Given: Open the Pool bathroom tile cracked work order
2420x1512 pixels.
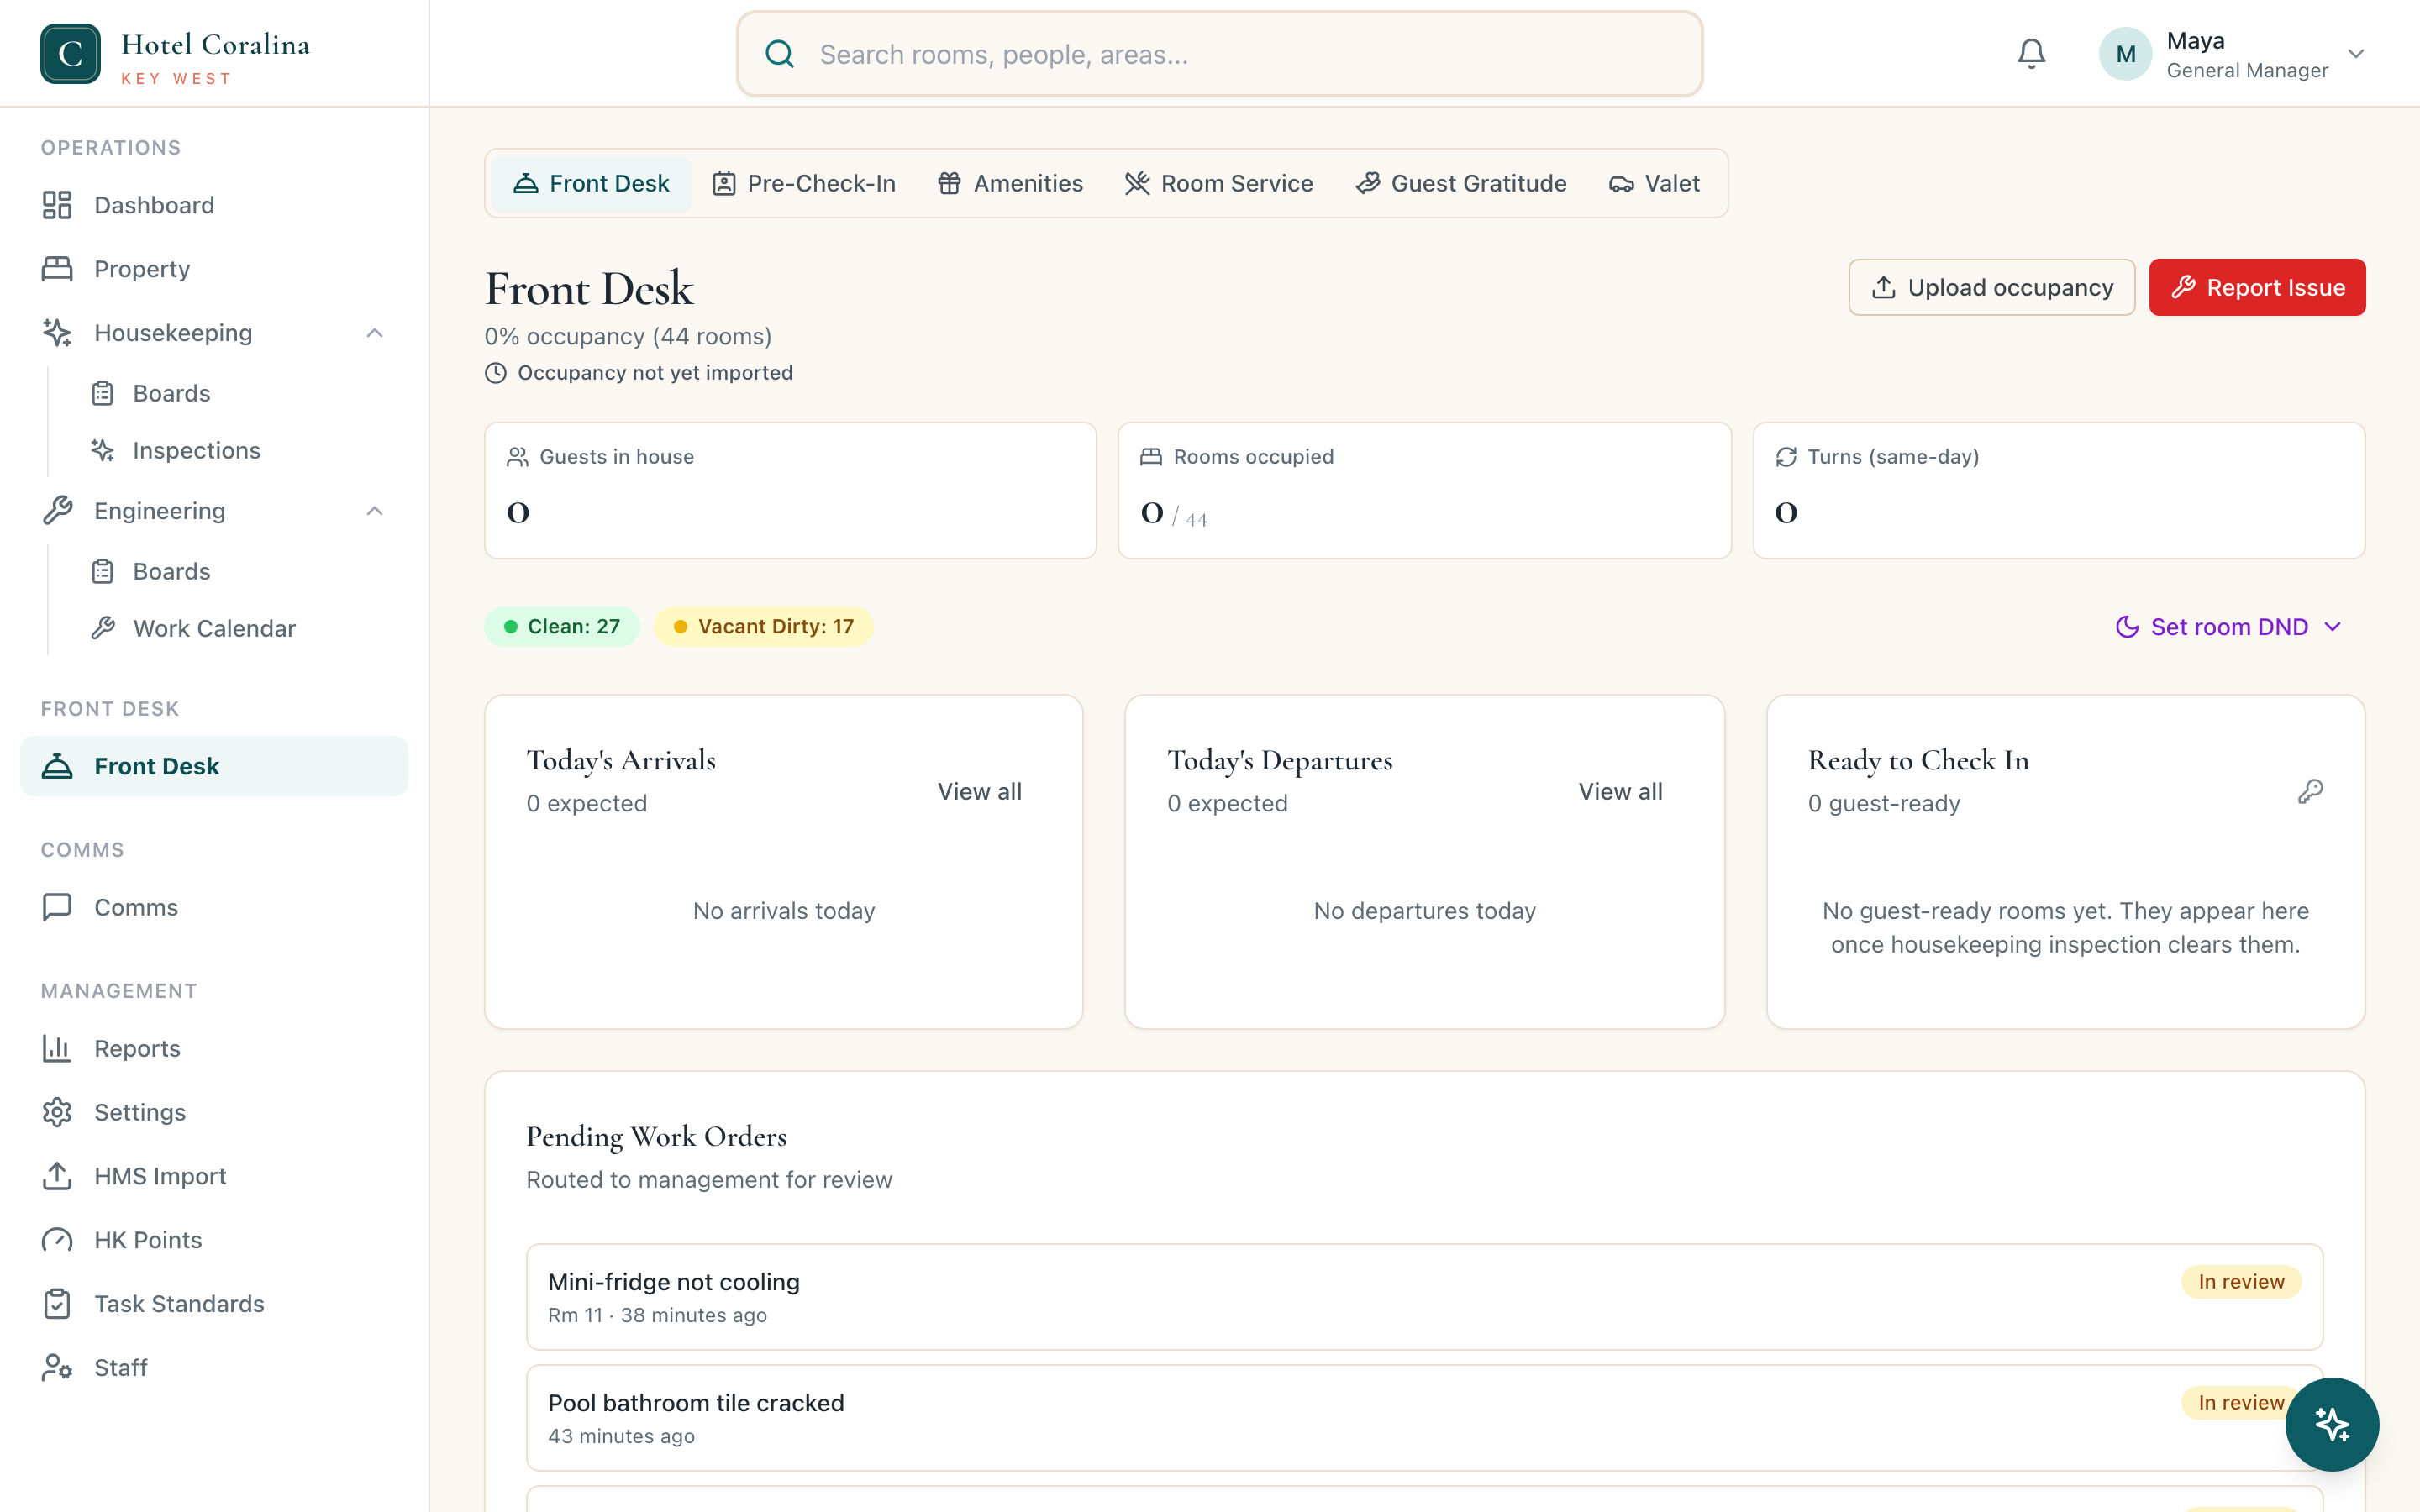Looking at the screenshot, I should tap(1424, 1418).
